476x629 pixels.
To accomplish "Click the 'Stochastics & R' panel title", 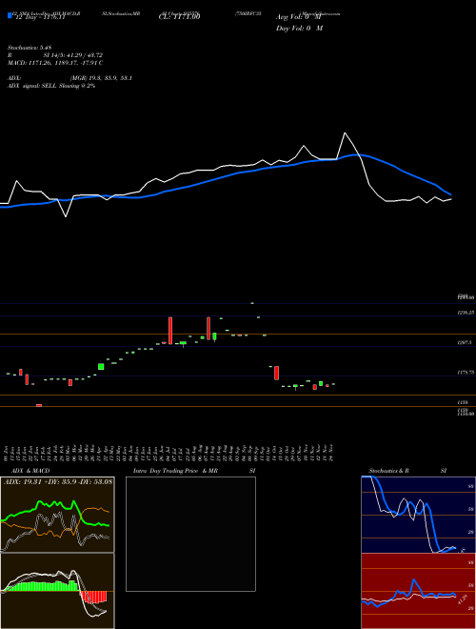I will coord(388,471).
